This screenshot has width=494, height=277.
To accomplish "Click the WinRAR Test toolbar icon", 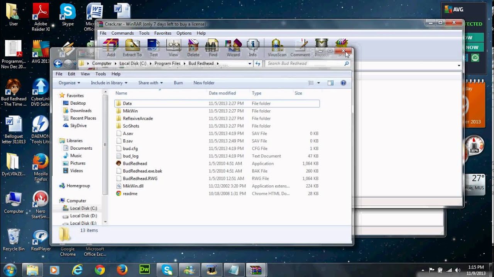I will click(x=154, y=48).
